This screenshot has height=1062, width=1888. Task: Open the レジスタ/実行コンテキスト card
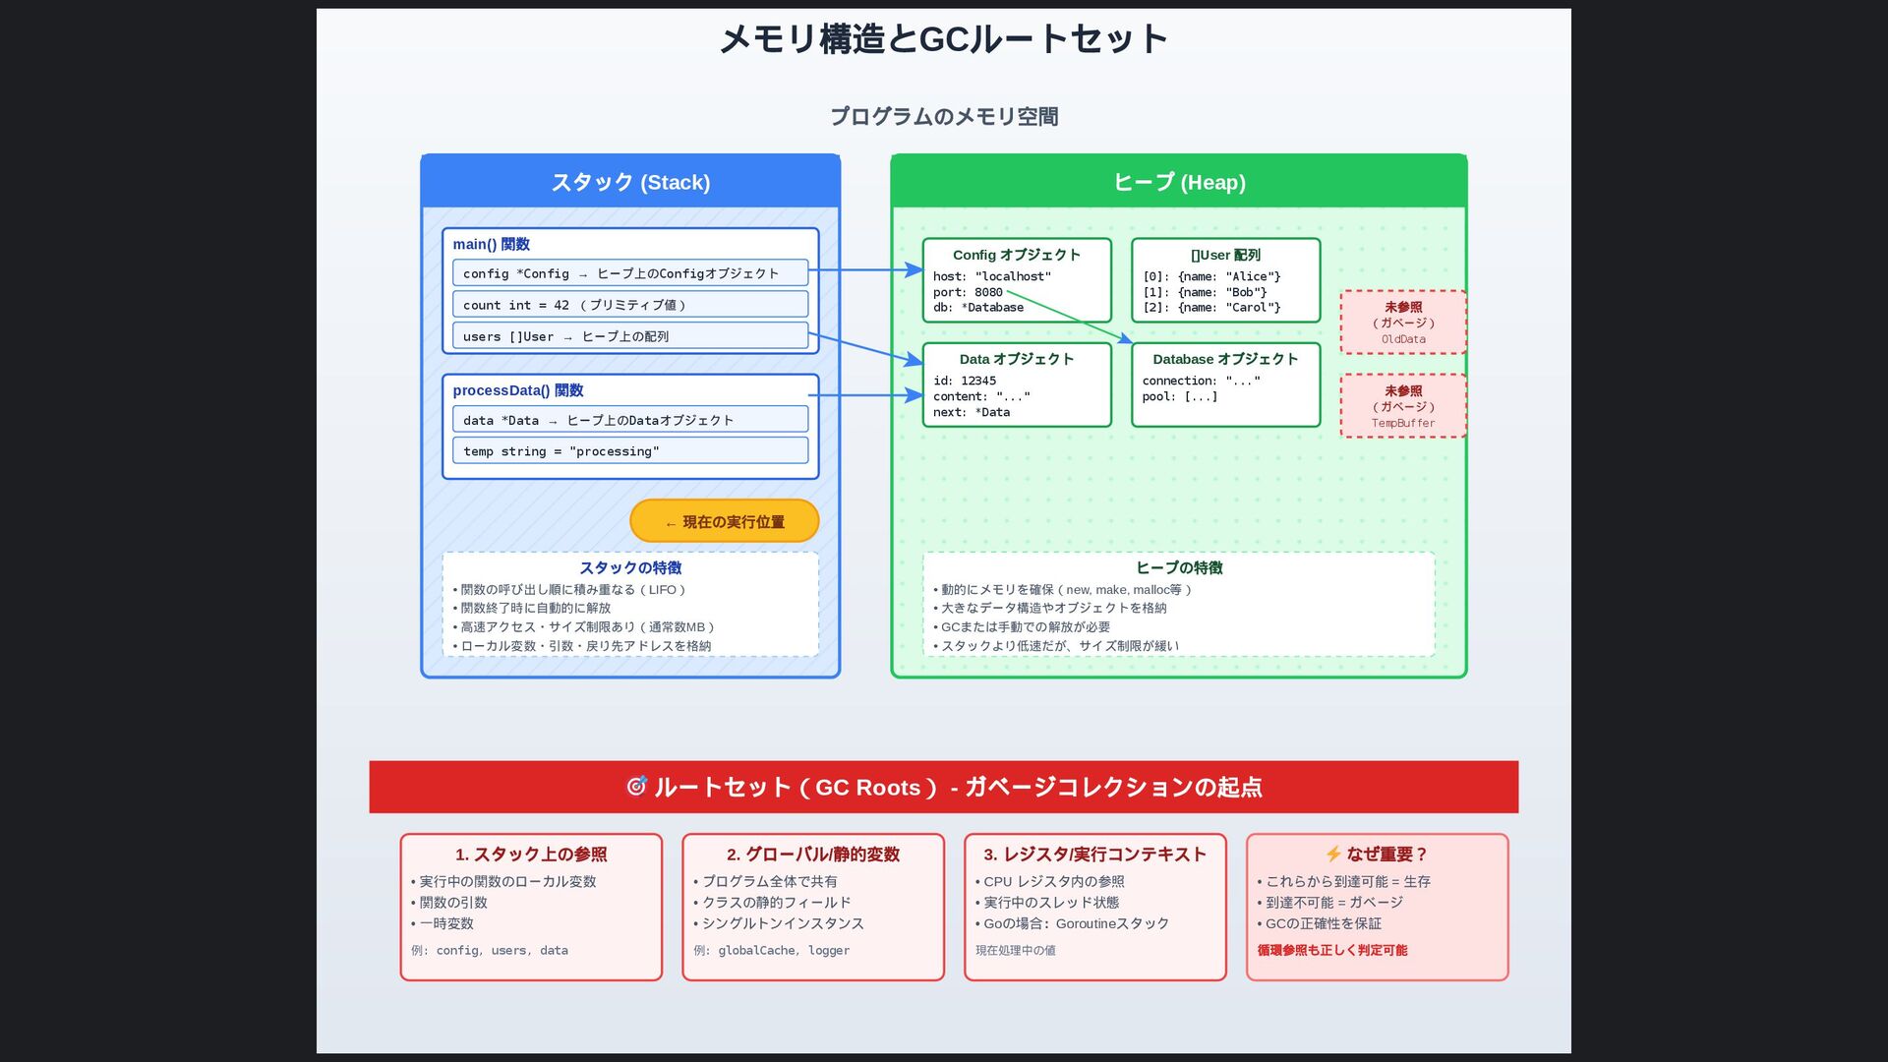click(1094, 907)
